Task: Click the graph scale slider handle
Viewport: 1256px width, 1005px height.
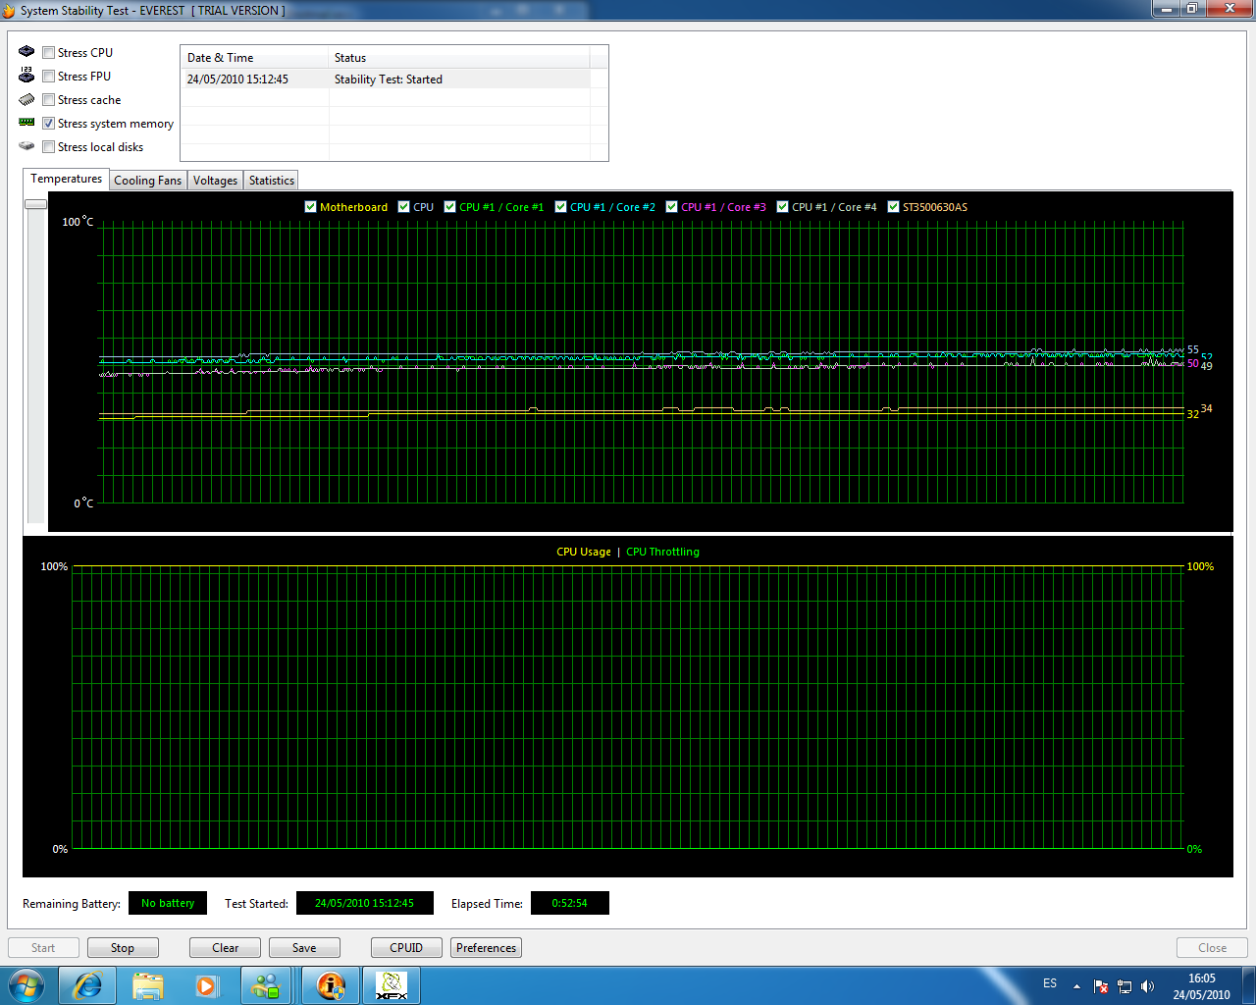Action: [36, 204]
